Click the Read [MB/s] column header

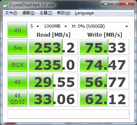pyautogui.click(x=53, y=35)
